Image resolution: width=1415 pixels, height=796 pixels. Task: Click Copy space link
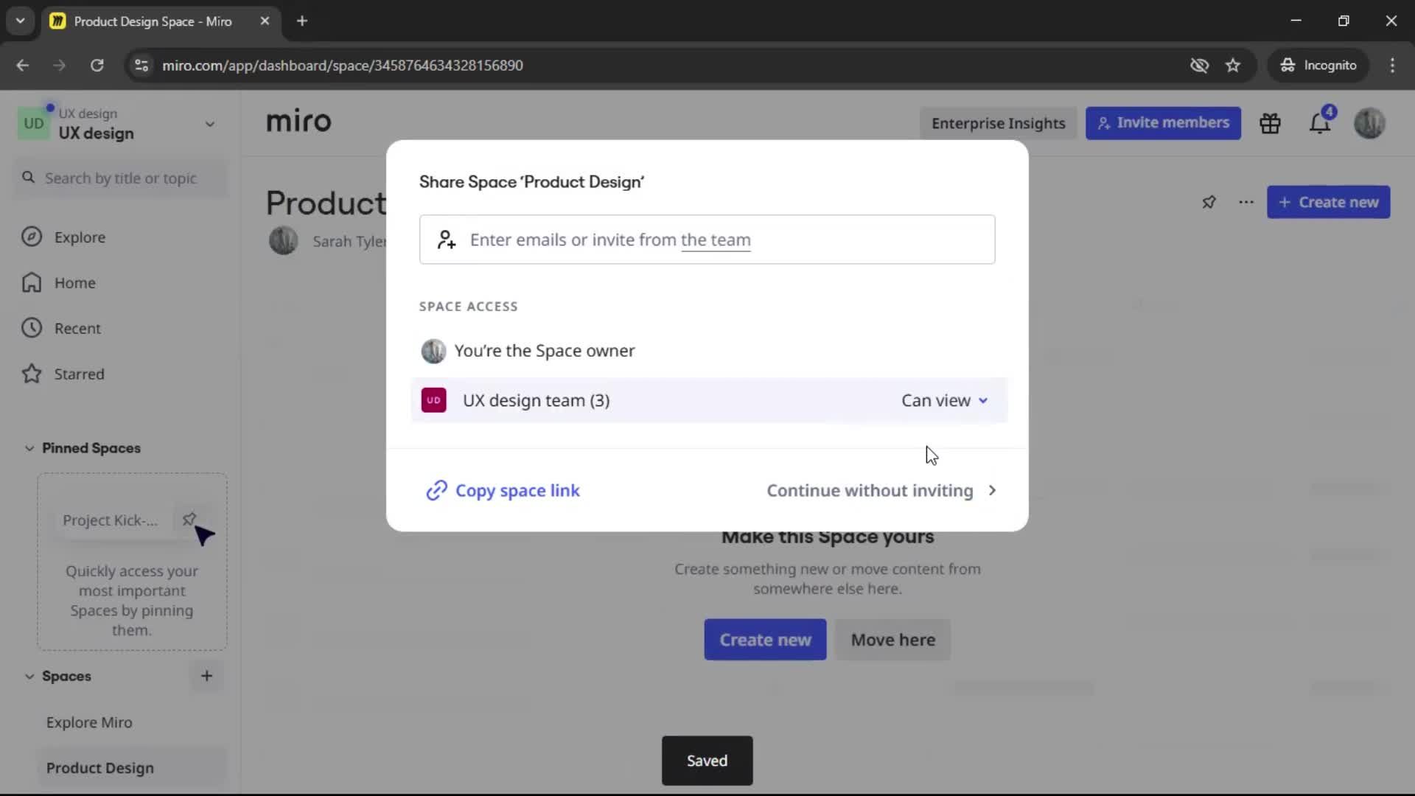click(503, 491)
